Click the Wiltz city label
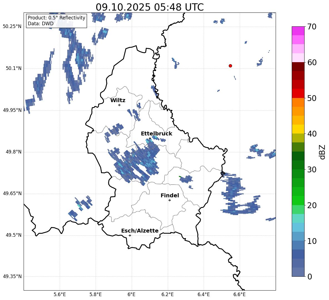This screenshot has height=300, width=329. (x=118, y=100)
